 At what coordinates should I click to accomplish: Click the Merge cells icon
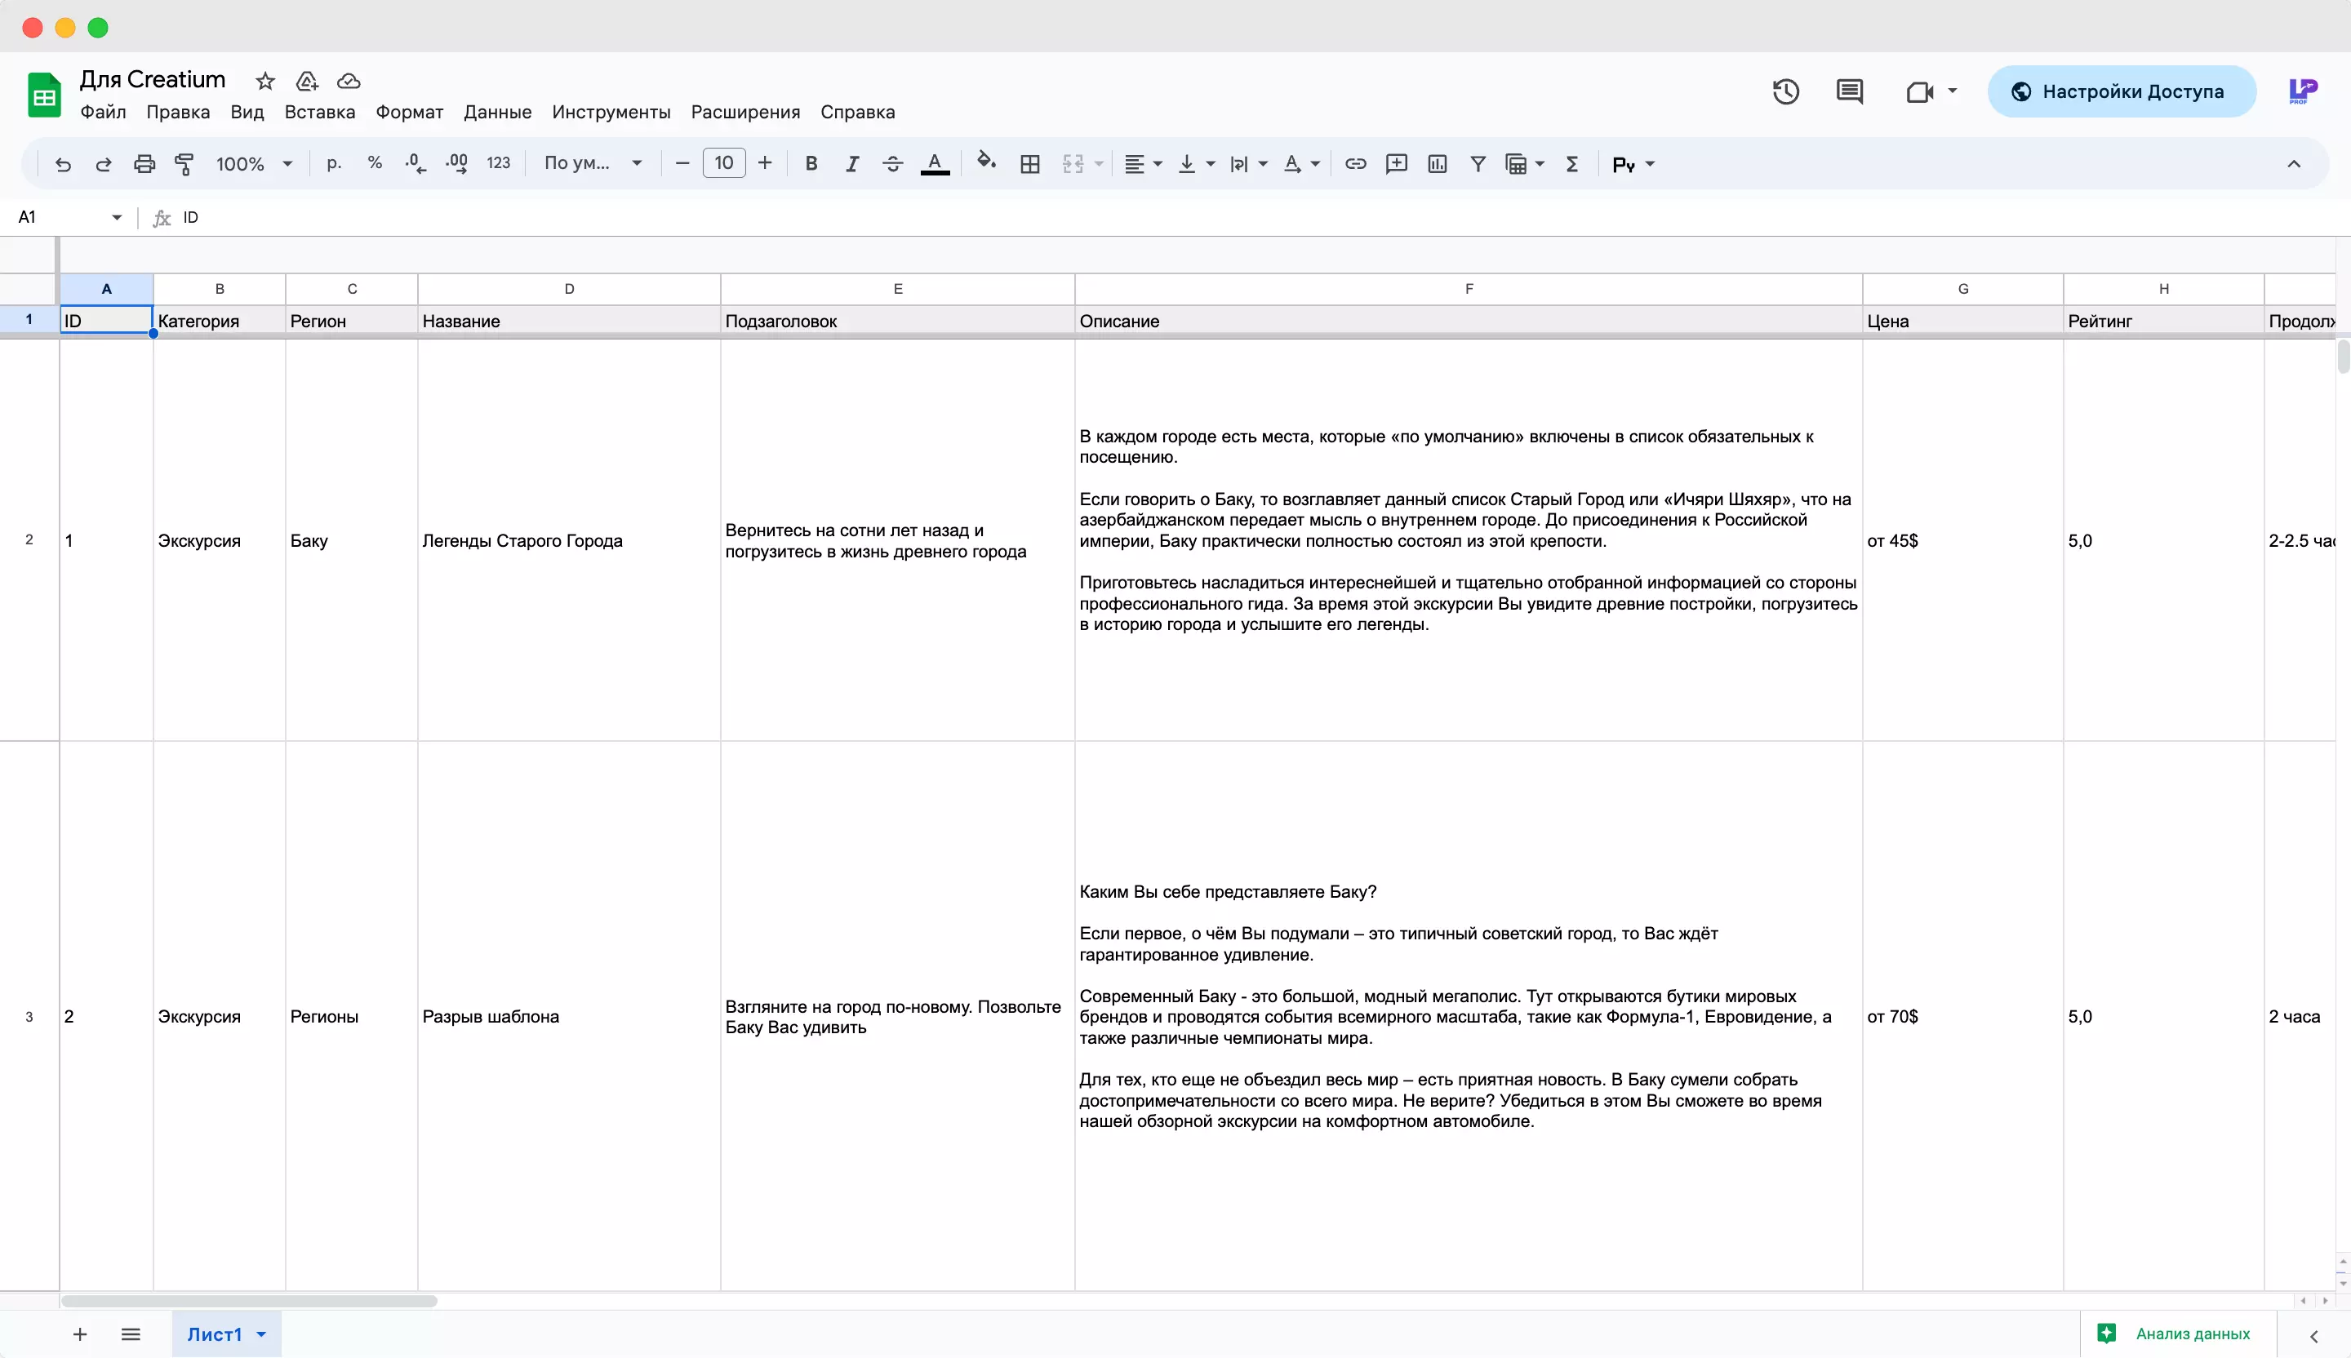1073,164
